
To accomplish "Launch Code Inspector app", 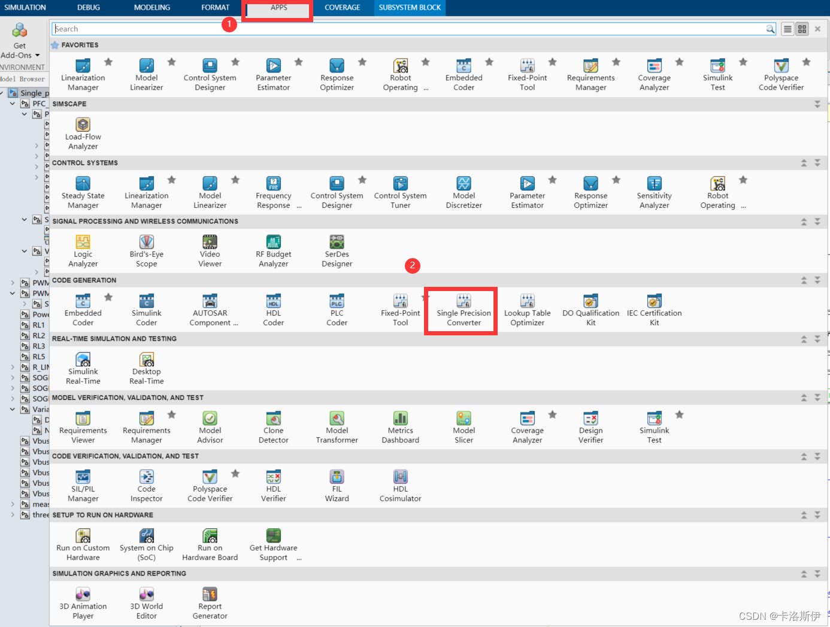I will 146,486.
